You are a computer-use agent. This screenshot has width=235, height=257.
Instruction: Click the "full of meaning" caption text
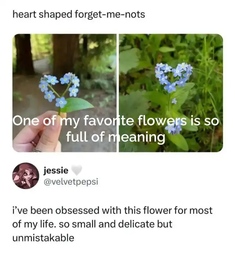coord(115,137)
